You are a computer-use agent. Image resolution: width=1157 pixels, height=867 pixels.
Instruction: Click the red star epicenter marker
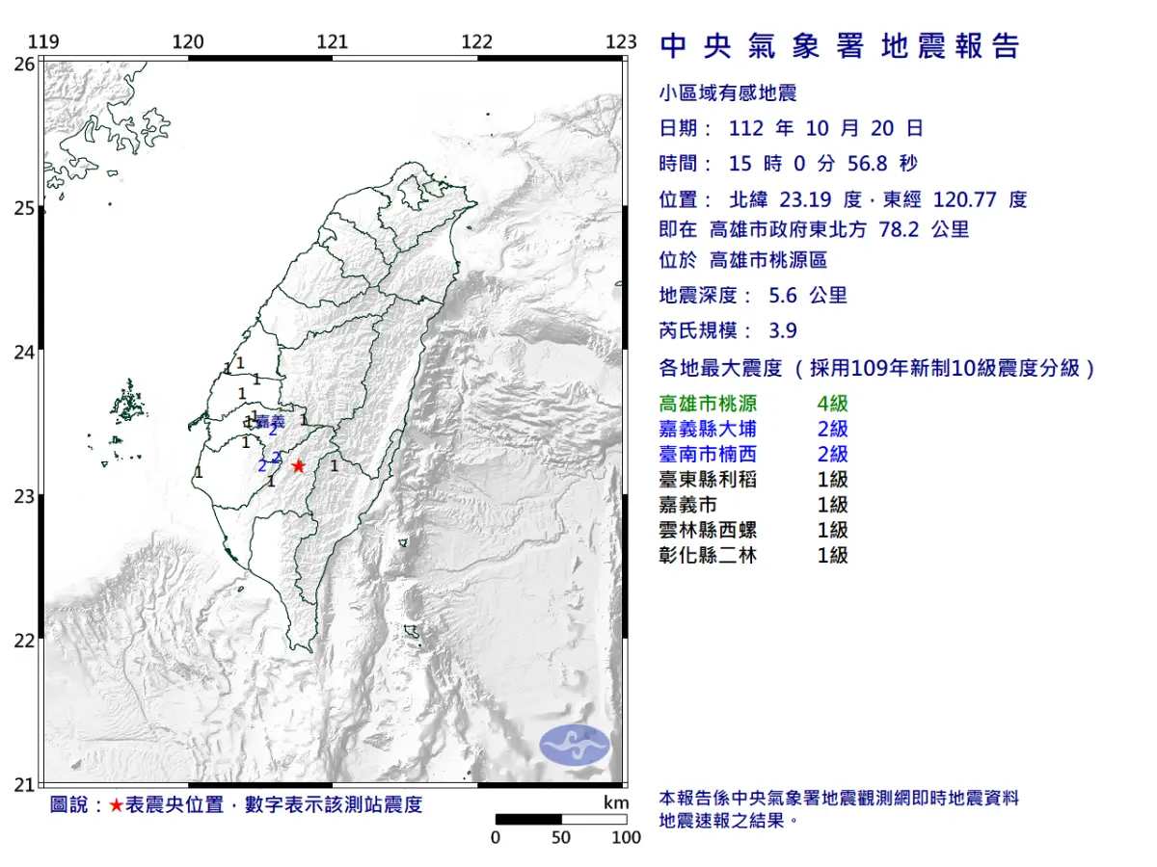coord(298,466)
